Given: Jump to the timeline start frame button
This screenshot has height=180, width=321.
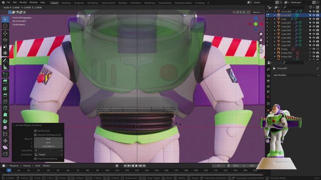Looking at the screenshot, I should (125, 165).
